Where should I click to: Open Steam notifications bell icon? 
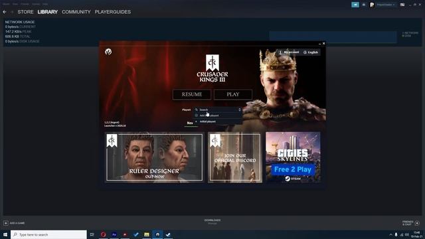pyautogui.click(x=364, y=5)
